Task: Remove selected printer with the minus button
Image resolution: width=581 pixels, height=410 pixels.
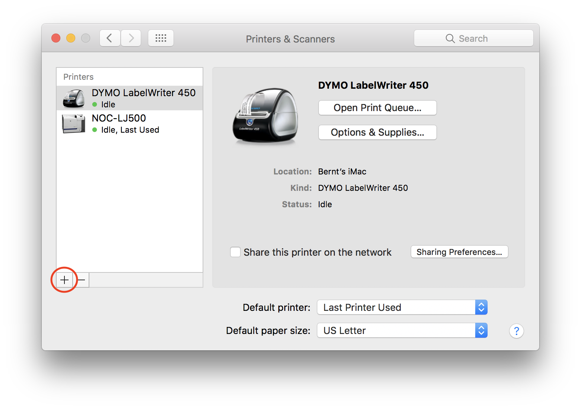Action: click(81, 280)
